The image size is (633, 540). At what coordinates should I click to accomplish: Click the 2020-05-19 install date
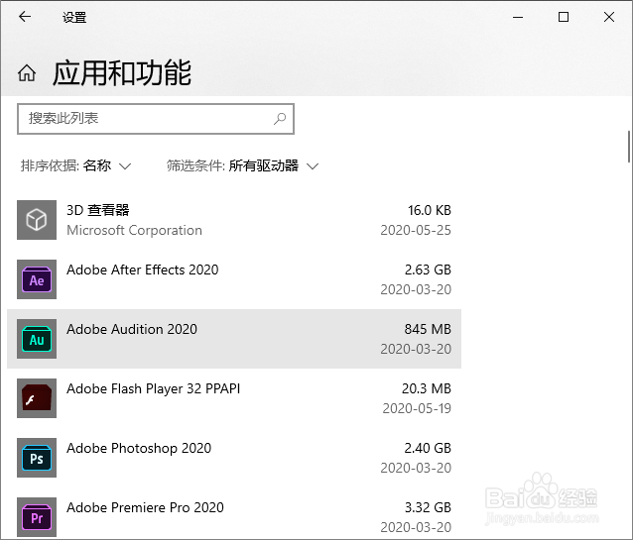pyautogui.click(x=417, y=408)
